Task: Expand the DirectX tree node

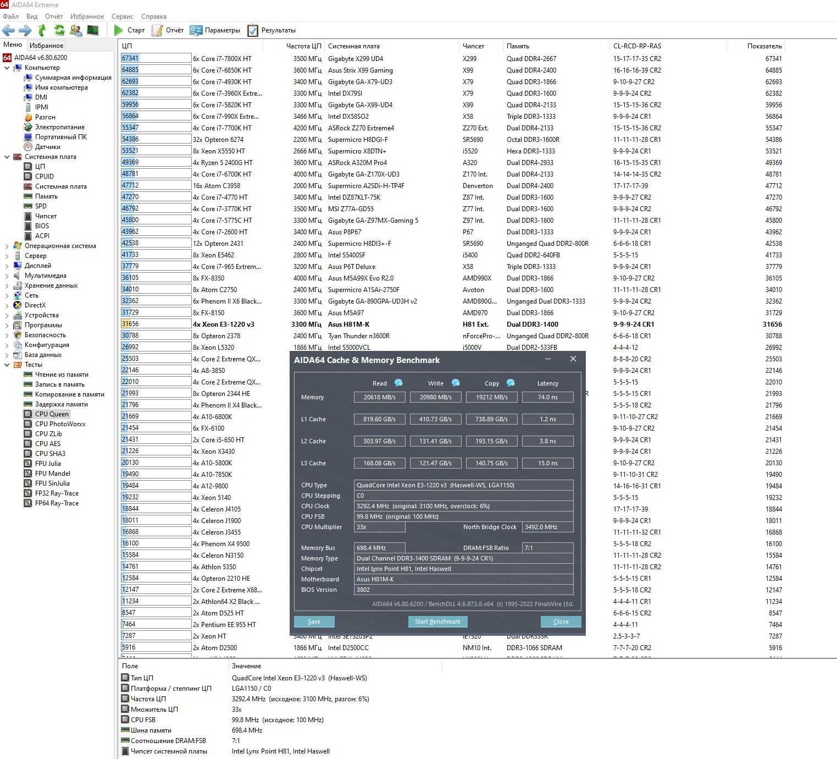Action: pos(7,305)
